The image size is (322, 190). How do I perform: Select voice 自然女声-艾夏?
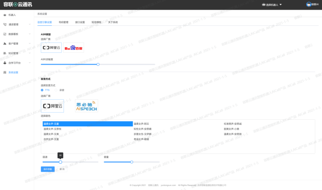click(51, 139)
